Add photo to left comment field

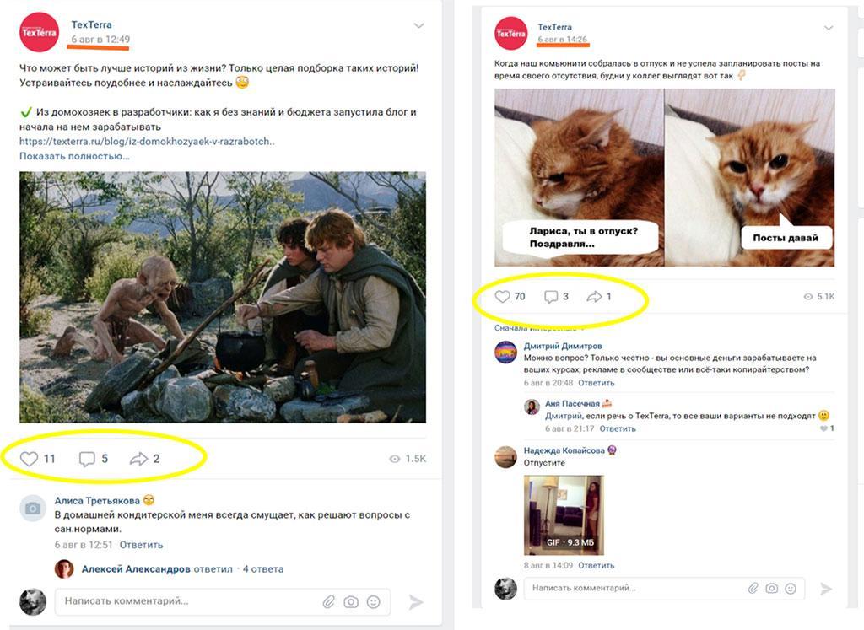tap(351, 602)
